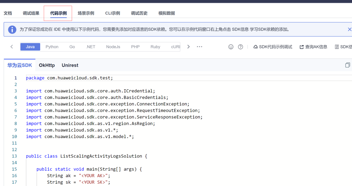This screenshot has height=186, width=352.
Task: Click line number 13 in gutter
Action: click(x=14, y=156)
